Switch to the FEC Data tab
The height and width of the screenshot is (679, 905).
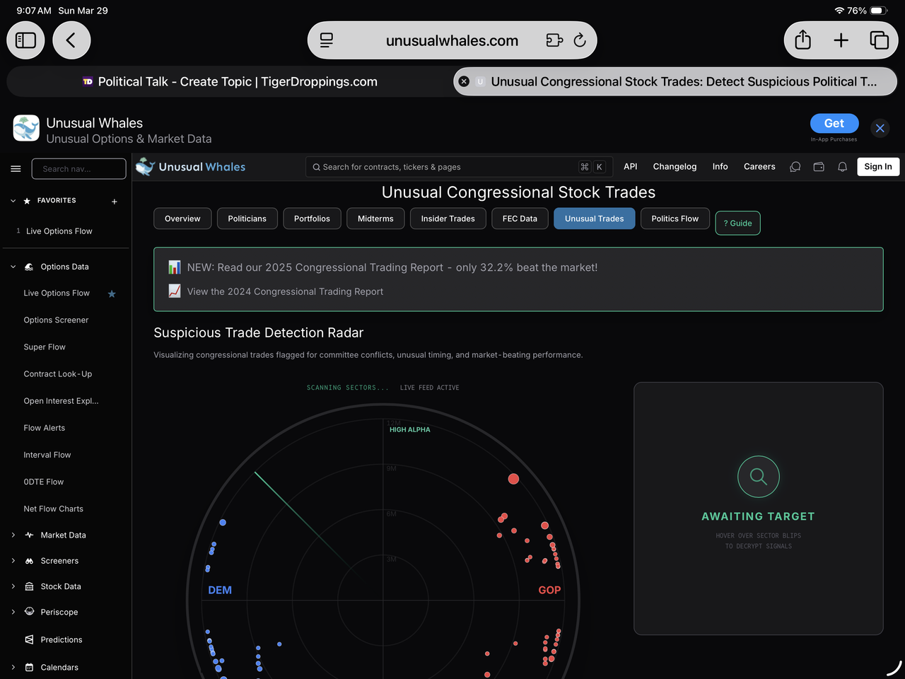pyautogui.click(x=520, y=219)
